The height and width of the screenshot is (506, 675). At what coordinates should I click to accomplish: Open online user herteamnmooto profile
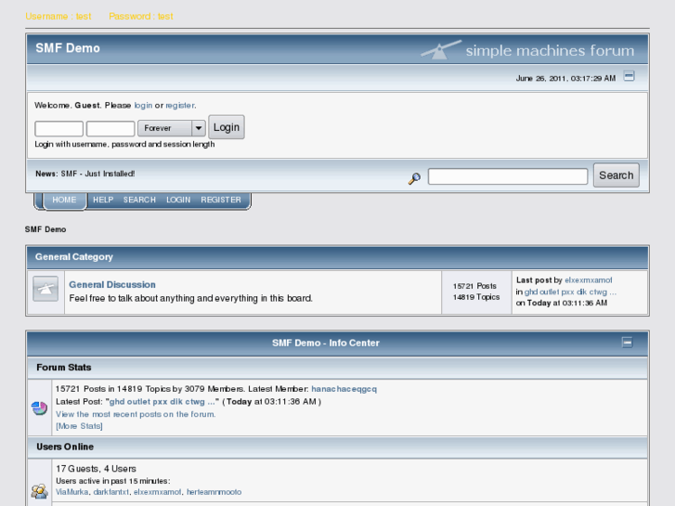coord(214,492)
